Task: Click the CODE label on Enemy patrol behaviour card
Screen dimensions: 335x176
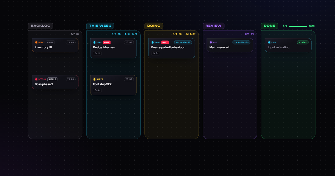Action: click(157, 42)
